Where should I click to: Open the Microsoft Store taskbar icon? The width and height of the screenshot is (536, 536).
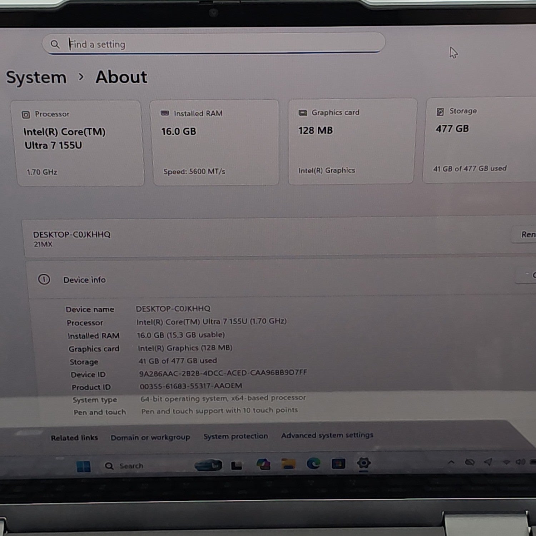point(338,463)
